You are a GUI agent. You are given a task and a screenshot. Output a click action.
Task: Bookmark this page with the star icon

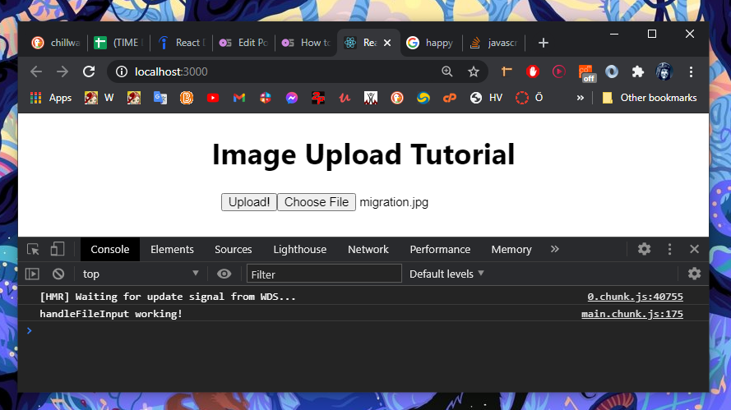[473, 71]
